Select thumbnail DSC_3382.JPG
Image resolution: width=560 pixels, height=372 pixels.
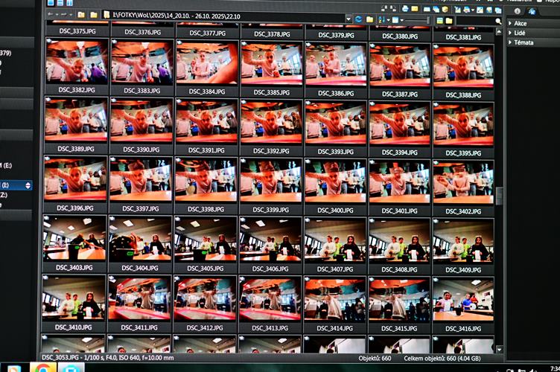point(75,62)
